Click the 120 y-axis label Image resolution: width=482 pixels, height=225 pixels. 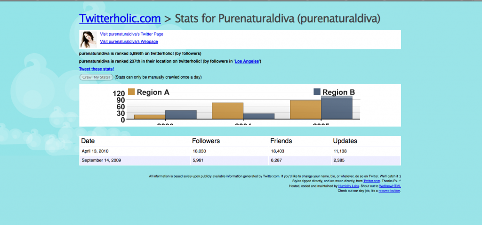click(120, 93)
